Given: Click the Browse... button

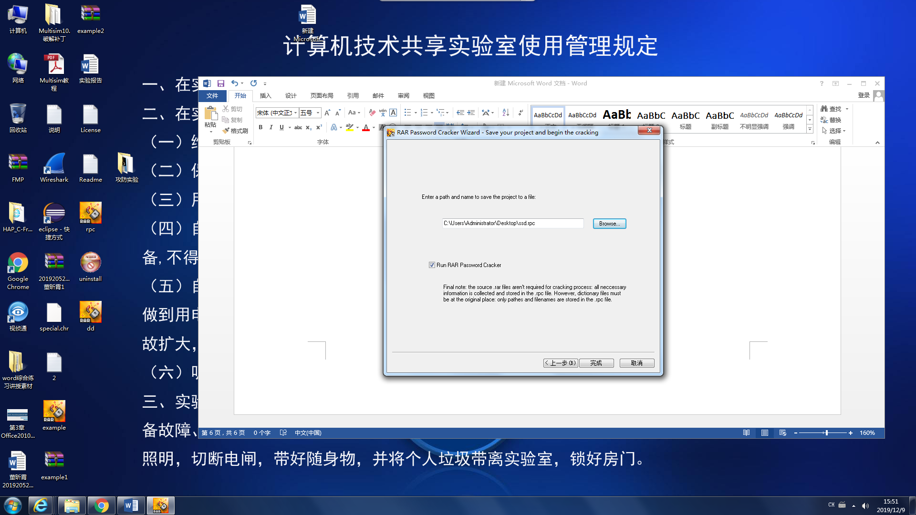Looking at the screenshot, I should pos(609,224).
